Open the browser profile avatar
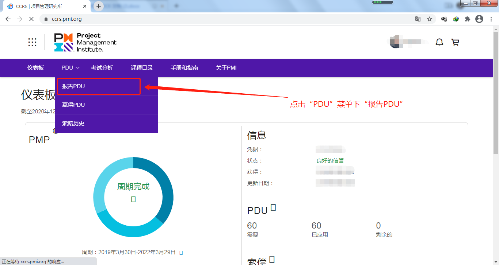The image size is (499, 265). click(479, 19)
